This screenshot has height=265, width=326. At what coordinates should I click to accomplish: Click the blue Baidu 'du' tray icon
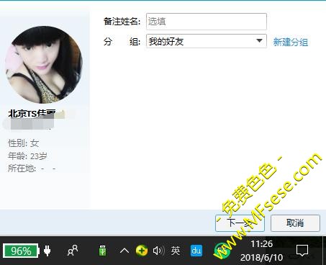(x=196, y=251)
